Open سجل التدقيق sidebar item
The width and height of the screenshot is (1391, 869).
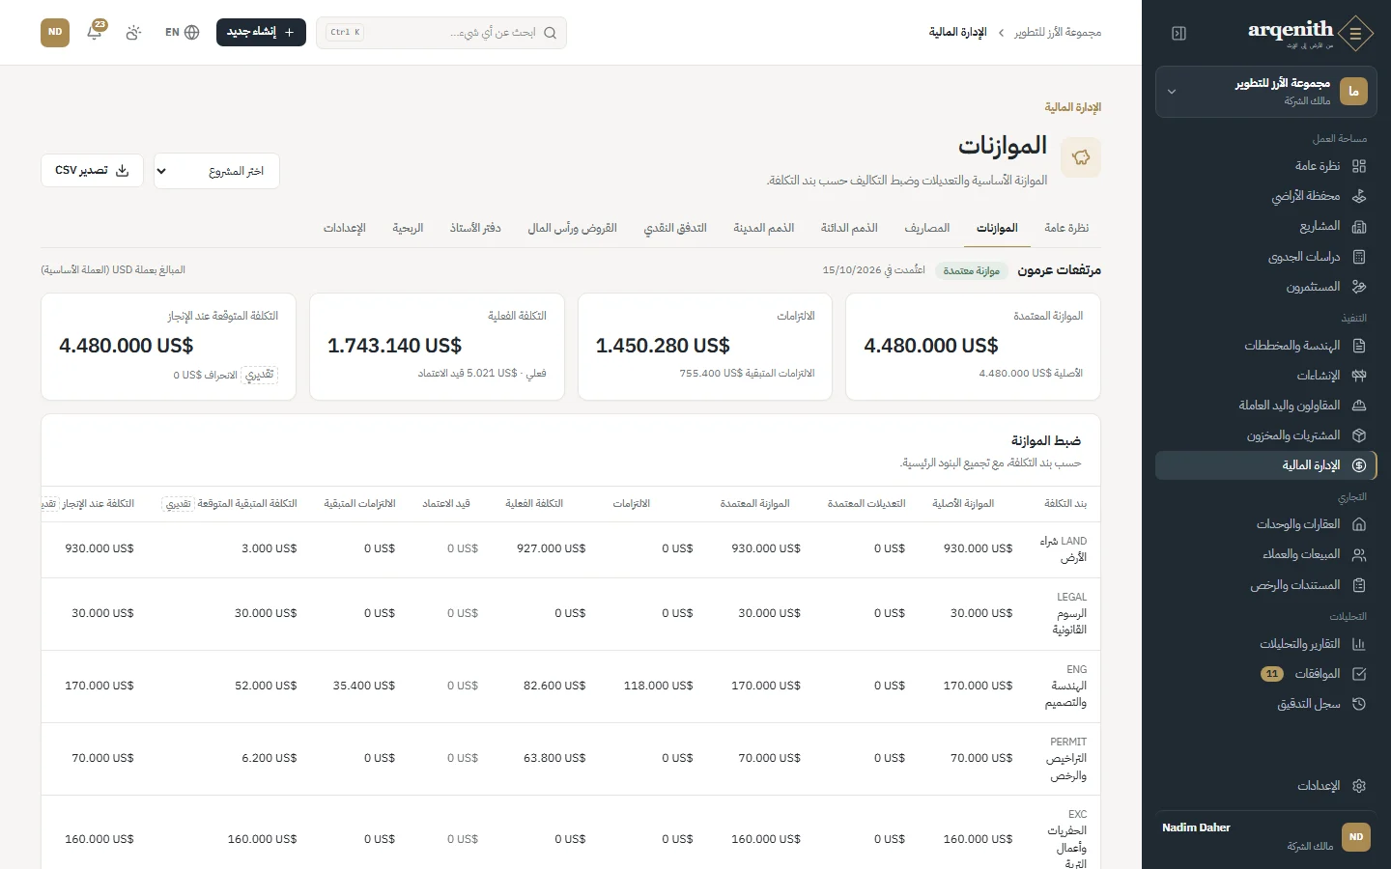1265,704
